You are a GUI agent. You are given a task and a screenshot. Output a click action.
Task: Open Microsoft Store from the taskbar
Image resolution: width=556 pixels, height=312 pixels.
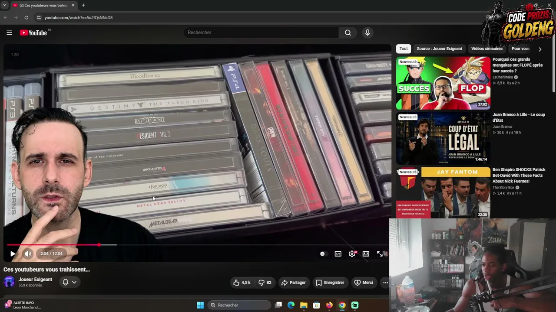[x=316, y=305]
